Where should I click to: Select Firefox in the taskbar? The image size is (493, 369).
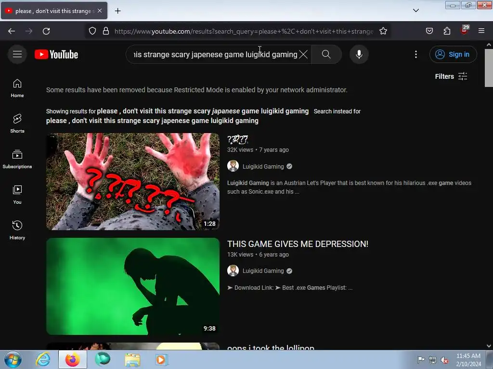pyautogui.click(x=73, y=359)
